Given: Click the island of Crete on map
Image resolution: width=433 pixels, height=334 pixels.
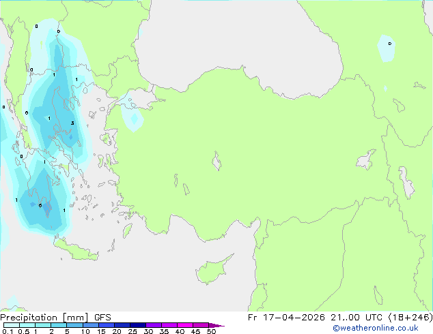Looking at the screenshot, I should (x=76, y=250).
